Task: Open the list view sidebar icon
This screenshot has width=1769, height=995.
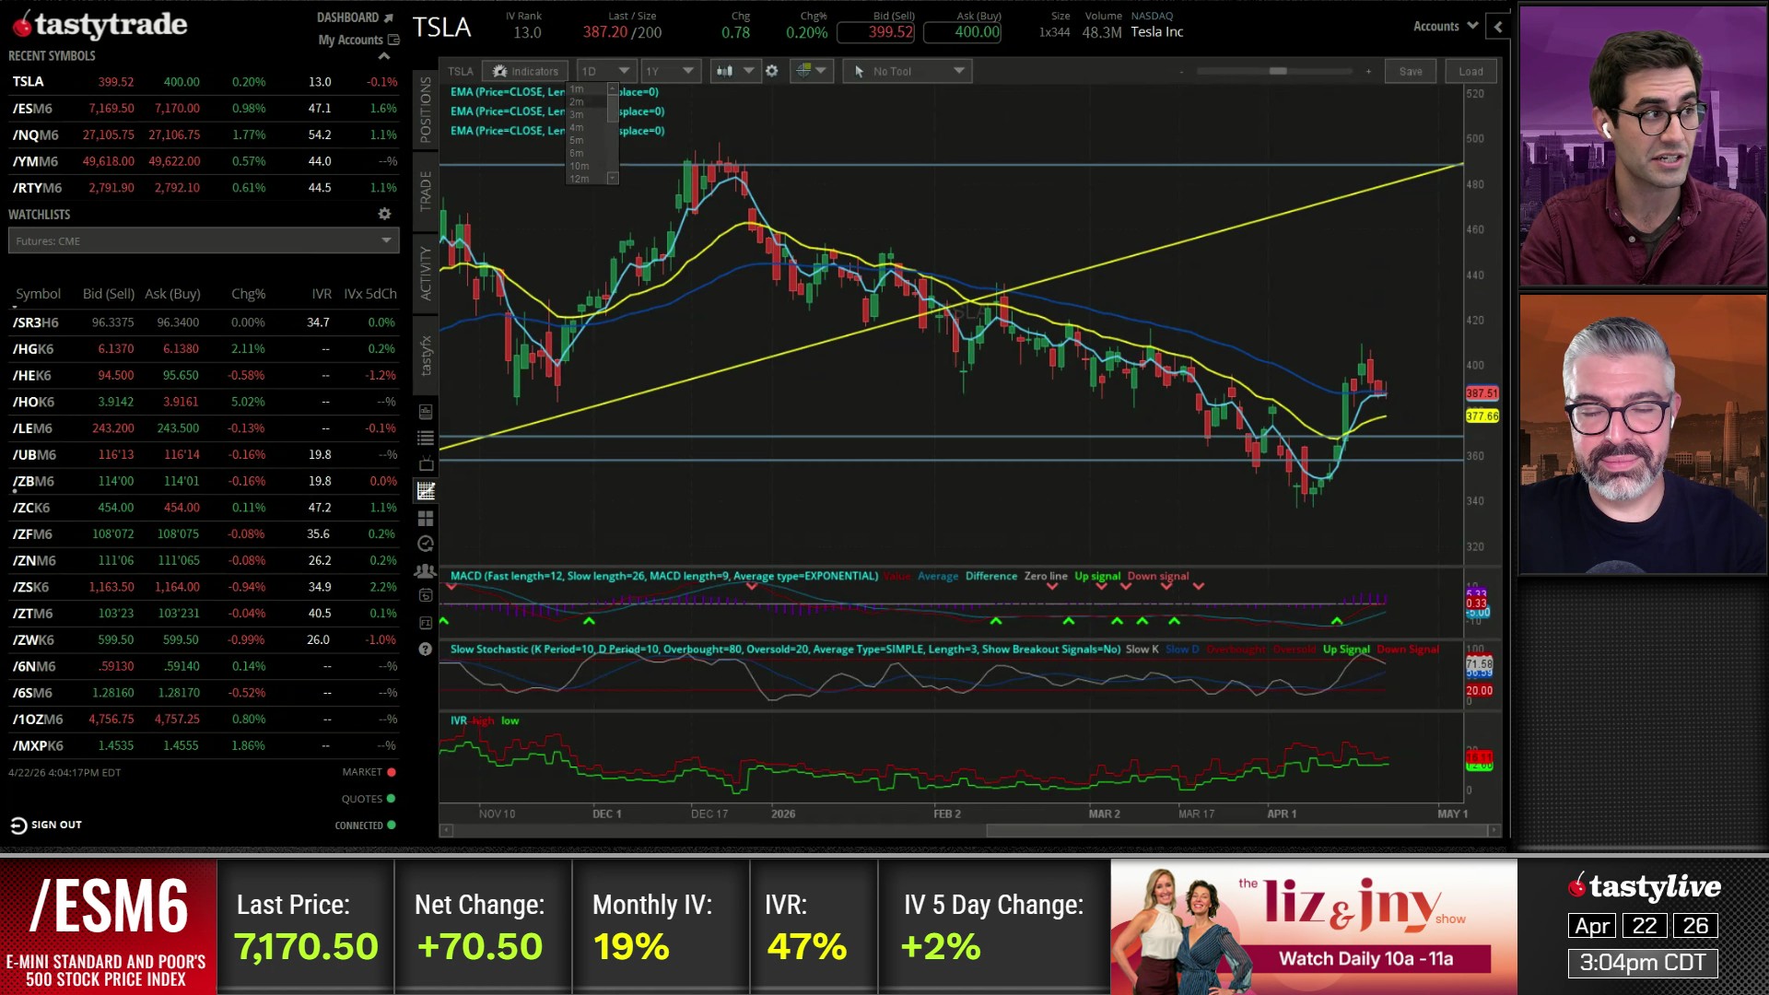Action: pyautogui.click(x=426, y=439)
